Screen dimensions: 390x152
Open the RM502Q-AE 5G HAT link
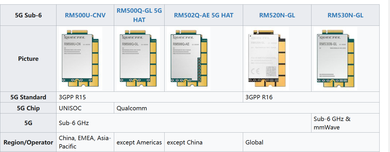coord(204,15)
